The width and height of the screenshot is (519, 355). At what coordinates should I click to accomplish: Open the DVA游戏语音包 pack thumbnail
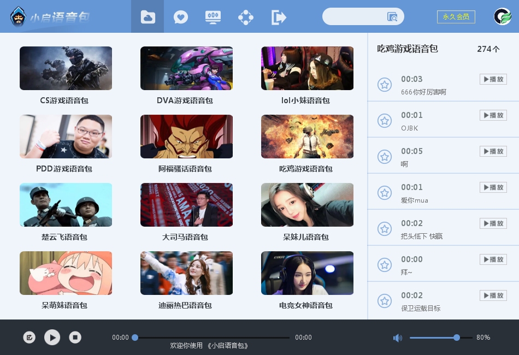click(x=186, y=68)
